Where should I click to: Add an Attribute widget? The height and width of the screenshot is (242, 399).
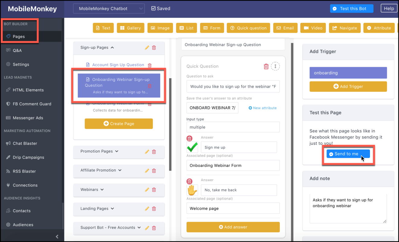pos(379,28)
